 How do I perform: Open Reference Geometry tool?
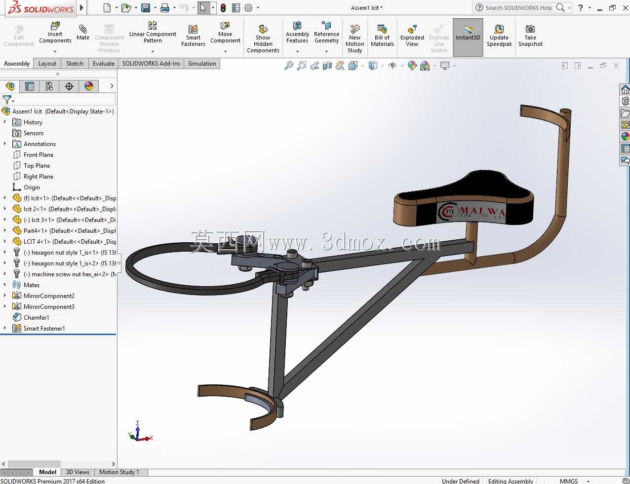click(326, 33)
